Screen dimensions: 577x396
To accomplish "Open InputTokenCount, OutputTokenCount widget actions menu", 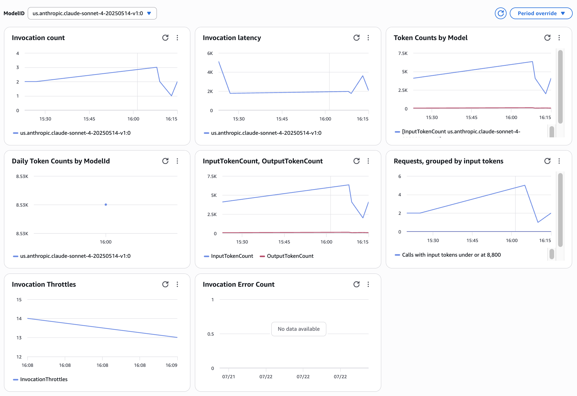I will [x=368, y=161].
